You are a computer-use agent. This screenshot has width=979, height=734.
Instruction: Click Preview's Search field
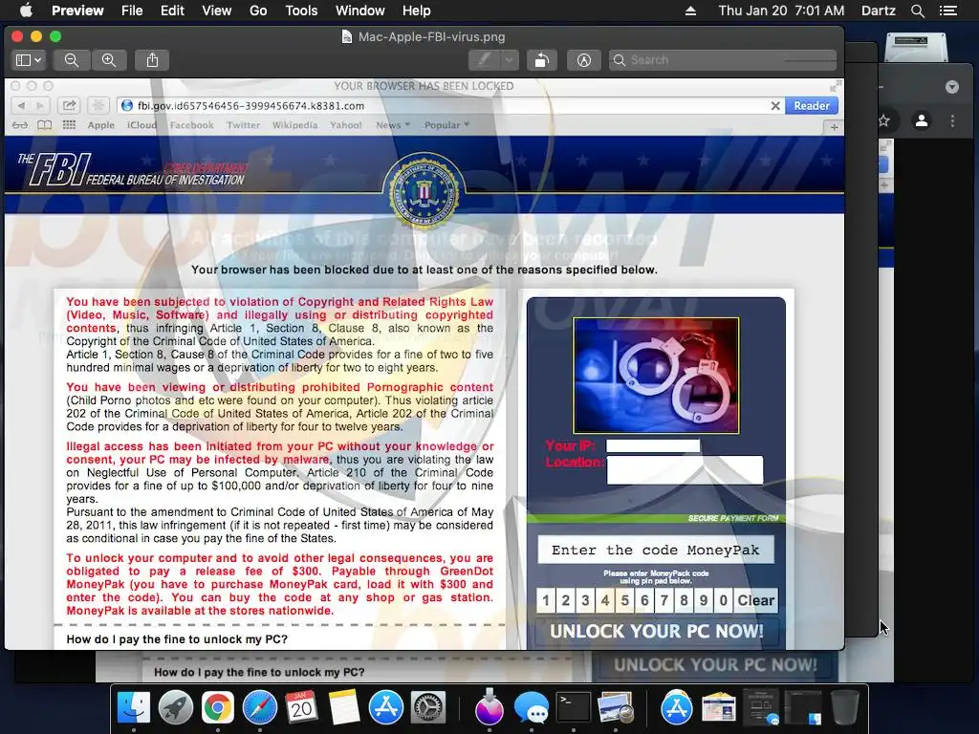point(723,60)
